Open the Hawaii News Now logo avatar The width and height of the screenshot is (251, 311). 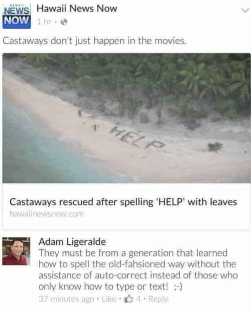coord(17,16)
